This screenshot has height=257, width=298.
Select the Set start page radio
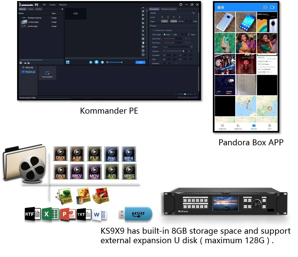coord(172,35)
